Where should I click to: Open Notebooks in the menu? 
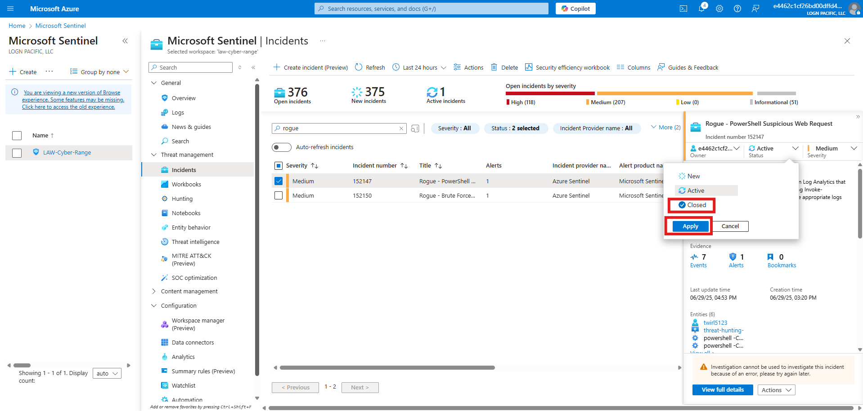tap(186, 213)
